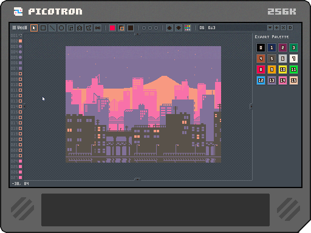Open the Bg3 layer dropdown arrow

270,28
